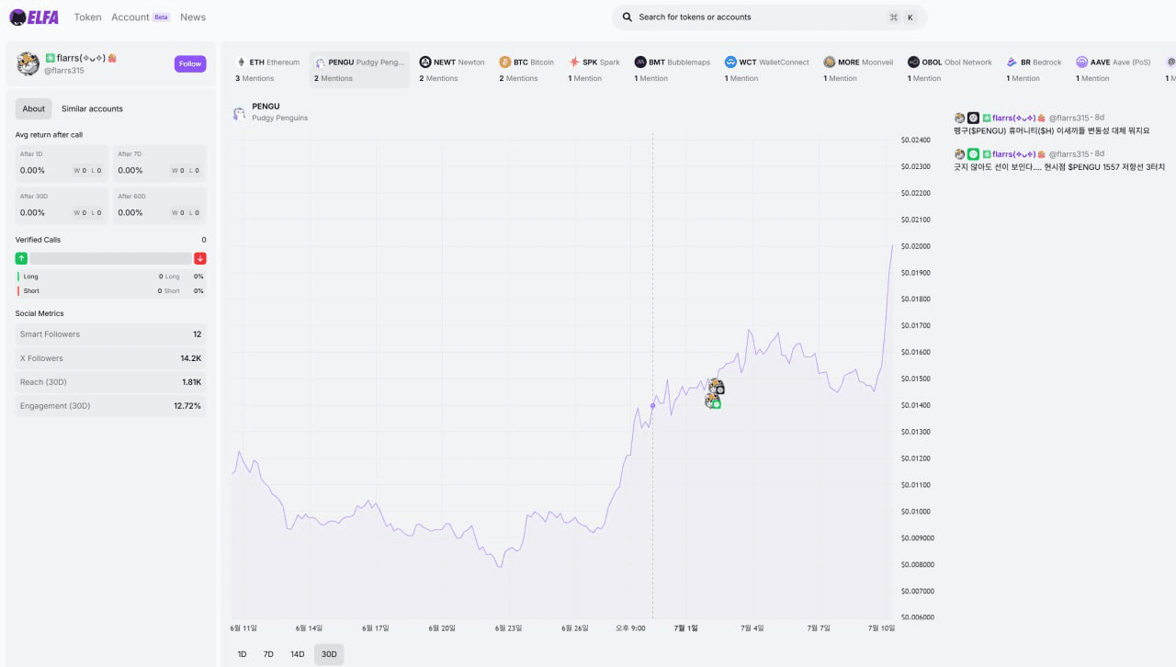Set chart range to 1D
1176x667 pixels.
pyautogui.click(x=243, y=654)
